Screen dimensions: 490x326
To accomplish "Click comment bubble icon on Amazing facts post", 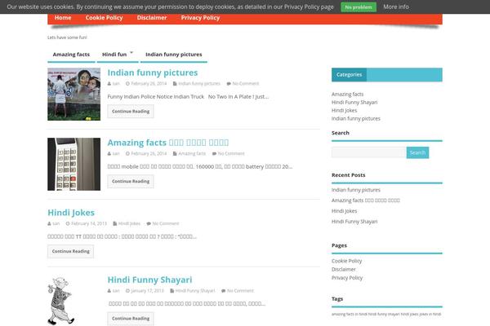I will pyautogui.click(x=214, y=153).
